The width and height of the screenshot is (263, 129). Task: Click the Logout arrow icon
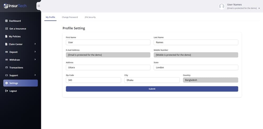(7, 91)
